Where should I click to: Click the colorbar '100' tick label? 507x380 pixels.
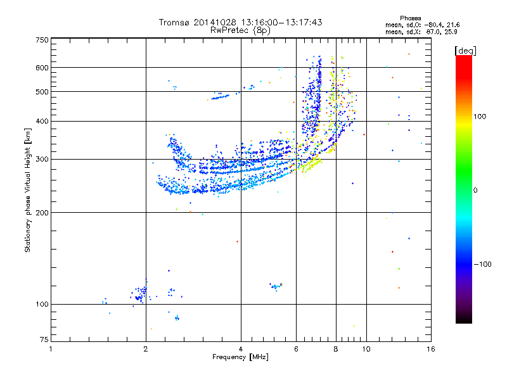point(480,117)
